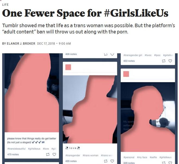Open the LIFE section link
Viewport: 179px width, 164px height.
(x=5, y=5)
